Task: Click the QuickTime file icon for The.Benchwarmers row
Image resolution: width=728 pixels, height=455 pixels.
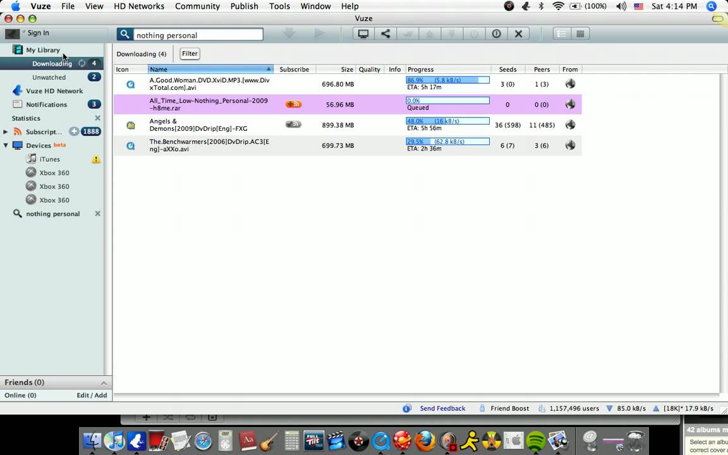Action: (x=130, y=145)
